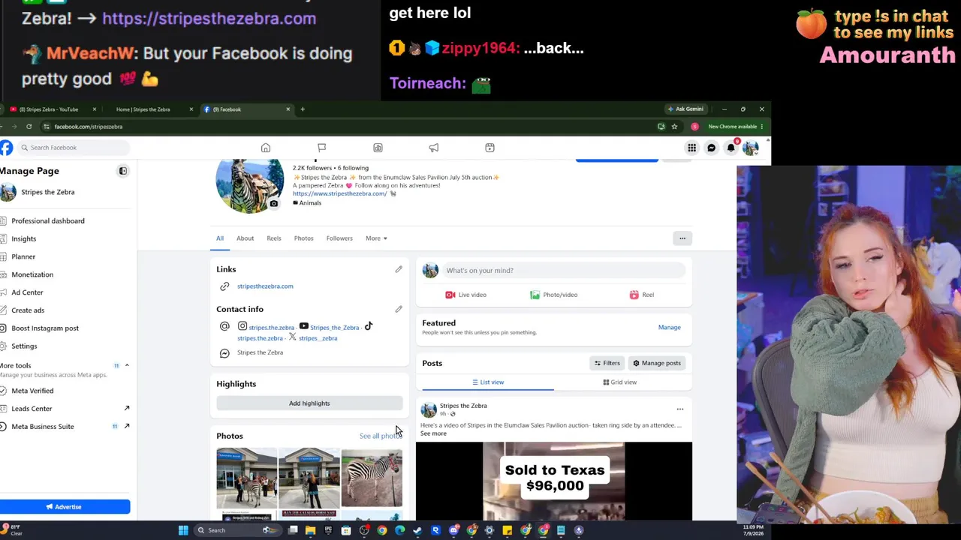Switch to the Photos tab

tap(303, 238)
